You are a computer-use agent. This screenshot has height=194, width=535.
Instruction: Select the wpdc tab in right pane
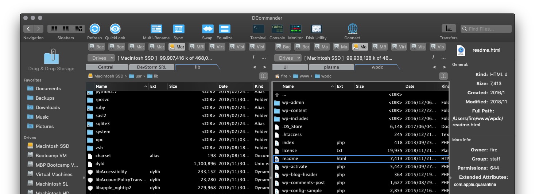tap(377, 67)
